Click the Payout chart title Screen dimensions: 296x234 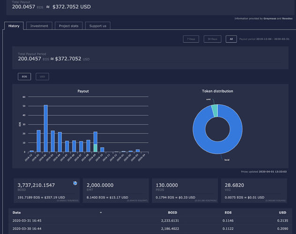pos(83,91)
